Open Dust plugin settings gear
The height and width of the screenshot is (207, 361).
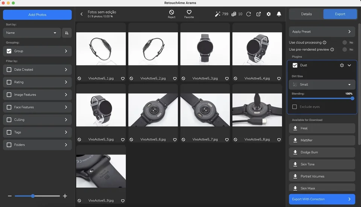(342, 65)
